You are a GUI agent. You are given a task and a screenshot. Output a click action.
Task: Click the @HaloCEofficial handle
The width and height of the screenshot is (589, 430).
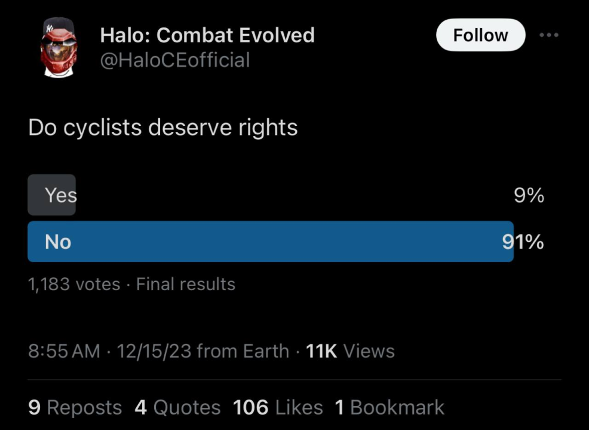pos(174,60)
